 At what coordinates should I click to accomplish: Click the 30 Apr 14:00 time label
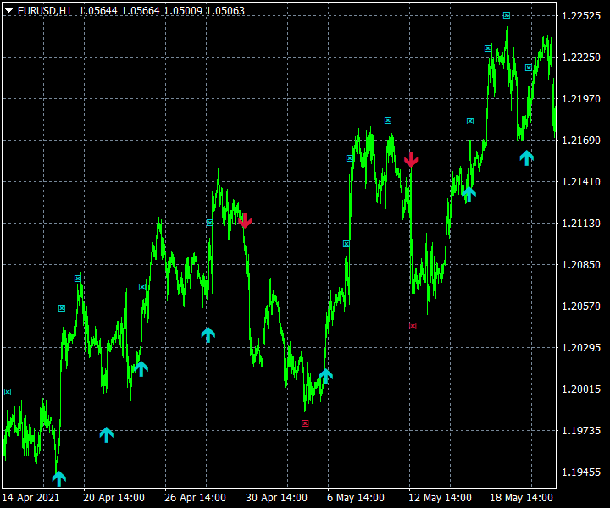pyautogui.click(x=276, y=498)
